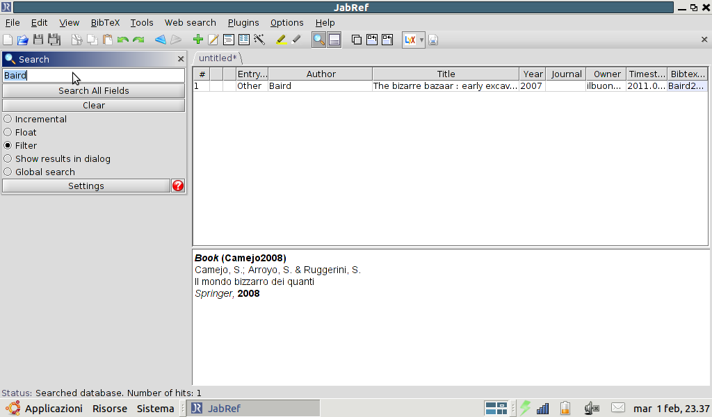Open the Risorse system menu
712x417 pixels.
(x=109, y=409)
